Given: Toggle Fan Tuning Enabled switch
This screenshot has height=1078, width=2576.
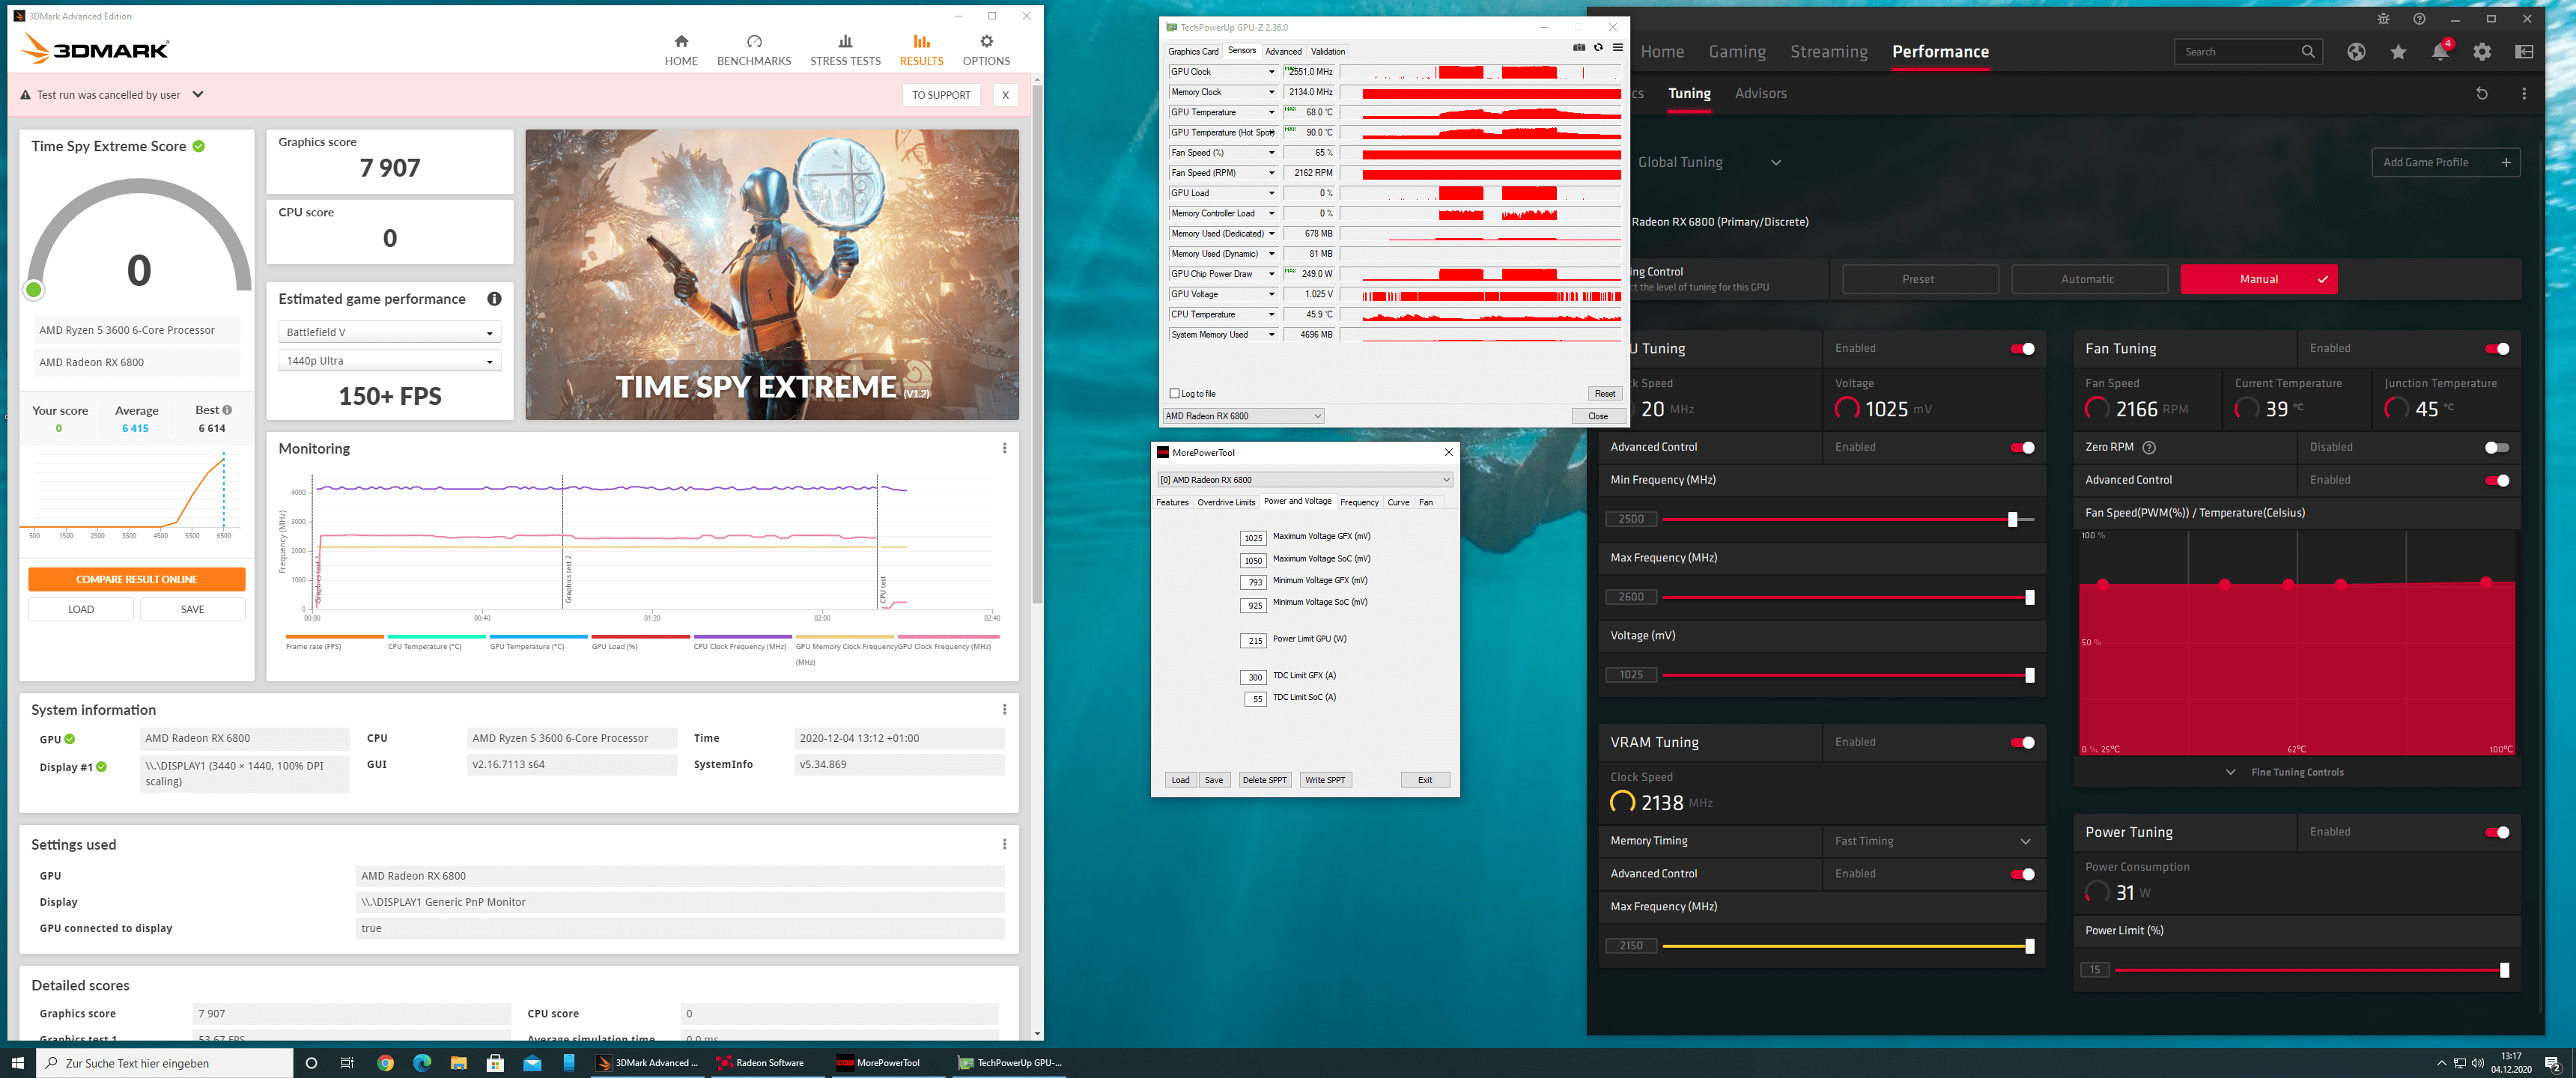Looking at the screenshot, I should [x=2497, y=349].
